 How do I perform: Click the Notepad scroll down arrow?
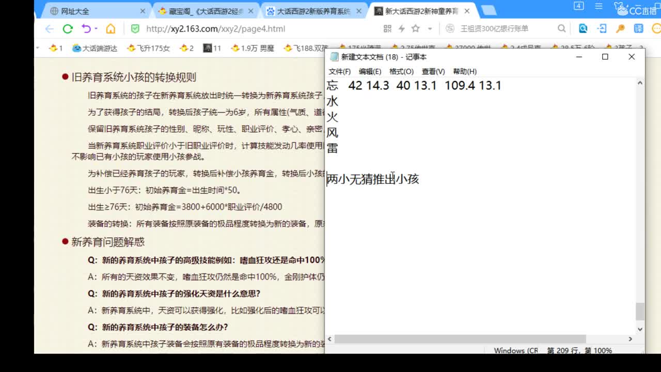(x=640, y=329)
